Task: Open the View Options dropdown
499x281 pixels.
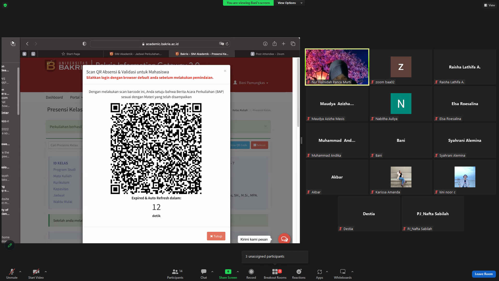Action: coord(290,3)
